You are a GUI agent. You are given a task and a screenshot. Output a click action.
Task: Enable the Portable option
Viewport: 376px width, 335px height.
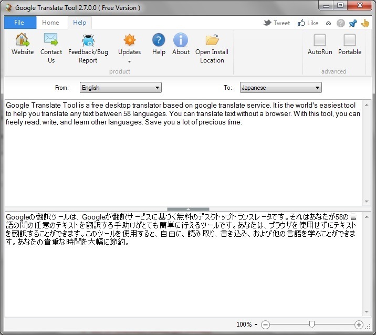(349, 40)
